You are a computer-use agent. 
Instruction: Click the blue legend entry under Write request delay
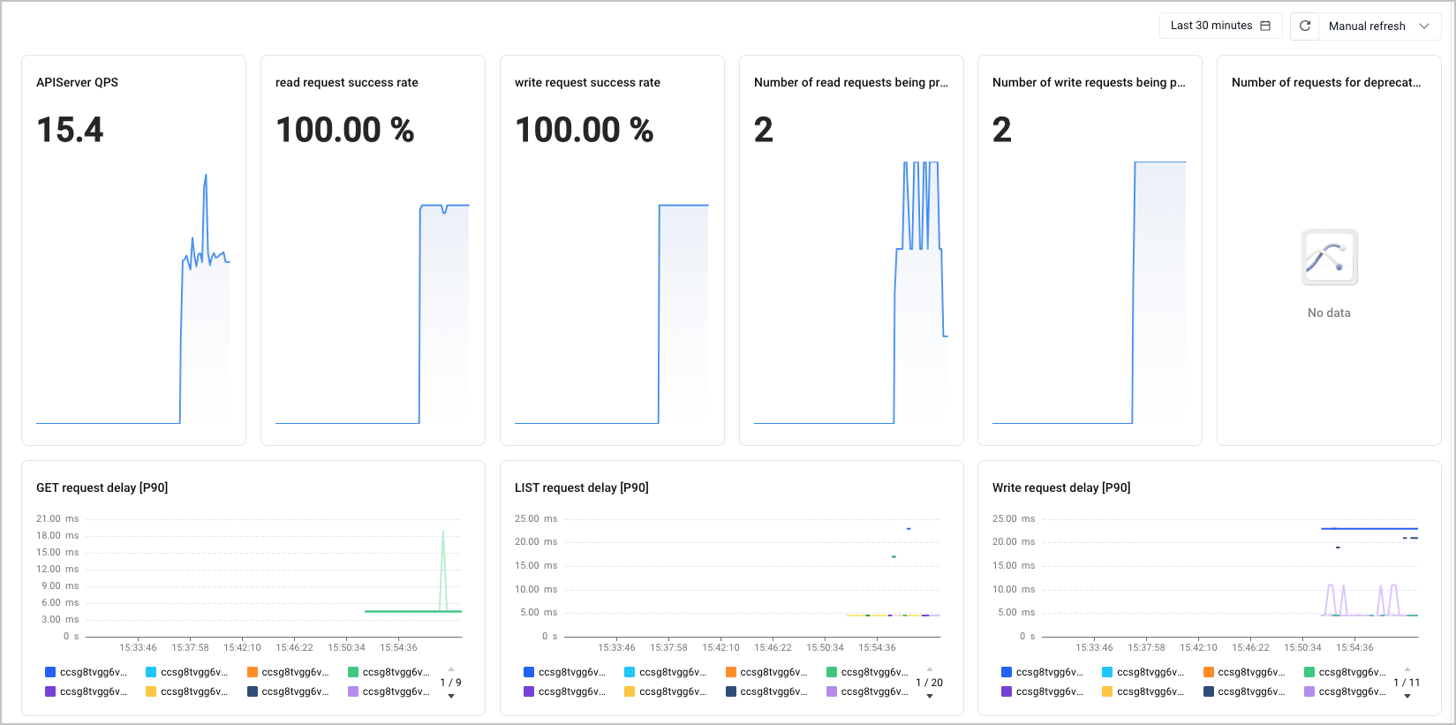1043,672
